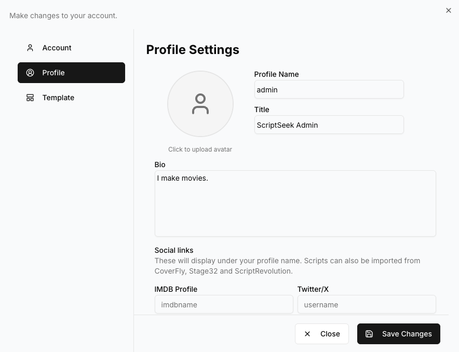Switch to the Account section
459x352 pixels.
pos(57,48)
